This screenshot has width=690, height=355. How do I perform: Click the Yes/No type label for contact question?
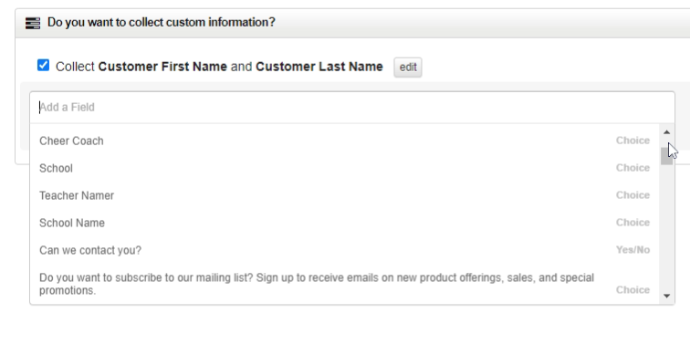click(632, 250)
